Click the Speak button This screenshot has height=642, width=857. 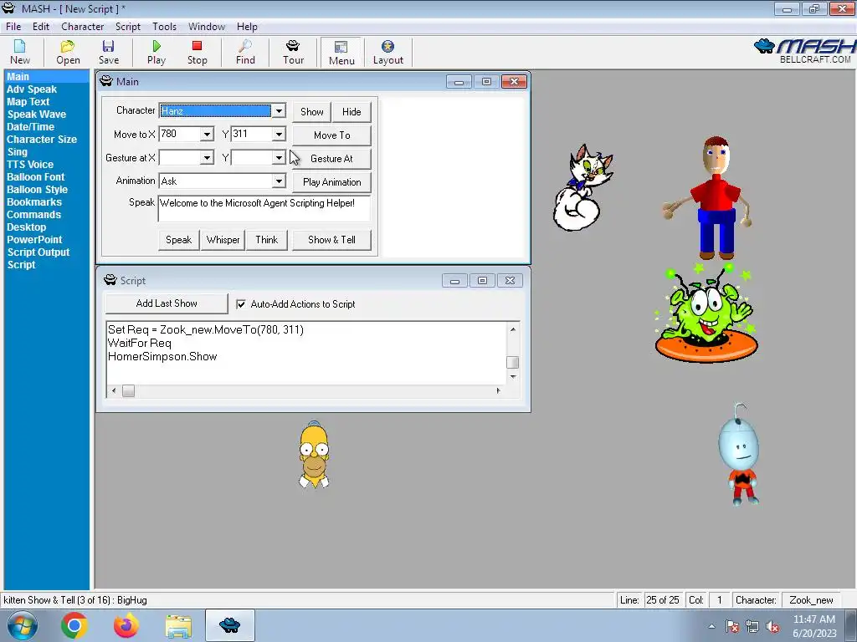[x=179, y=240]
